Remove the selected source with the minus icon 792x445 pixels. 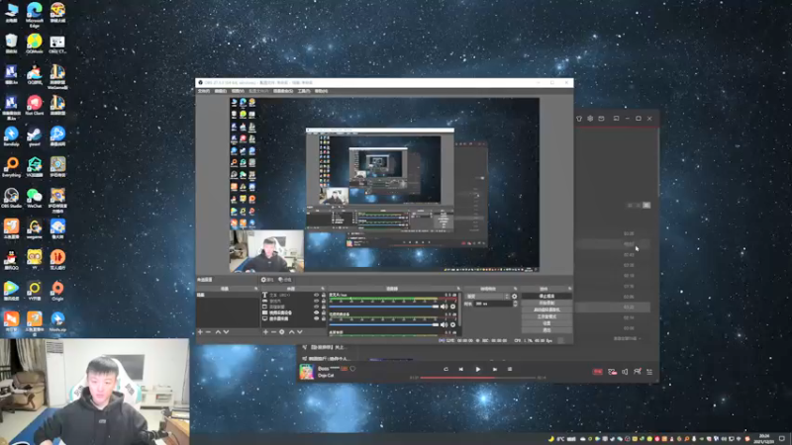click(x=274, y=332)
